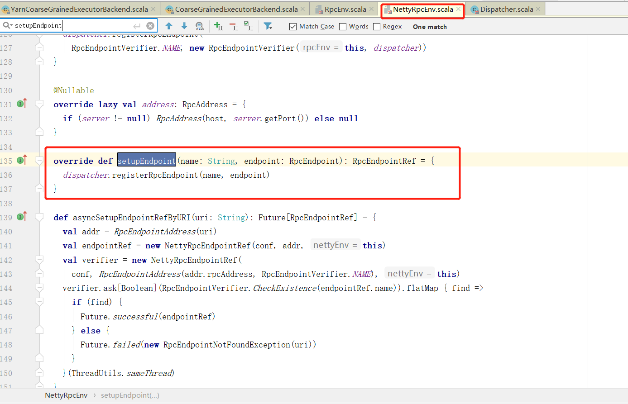The image size is (628, 404).
Task: Close the RpcEnv.scala tab
Action: 372,9
